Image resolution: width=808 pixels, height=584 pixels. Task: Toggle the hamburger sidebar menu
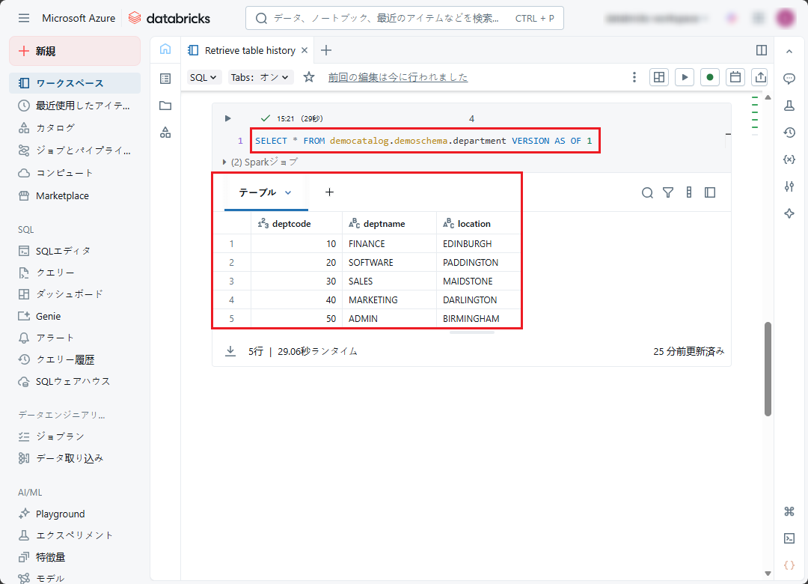24,18
